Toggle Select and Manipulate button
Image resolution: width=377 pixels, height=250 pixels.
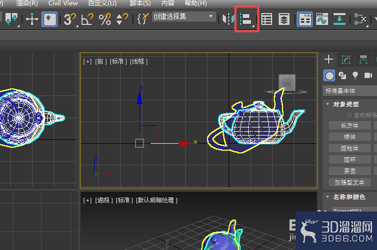click(x=49, y=19)
